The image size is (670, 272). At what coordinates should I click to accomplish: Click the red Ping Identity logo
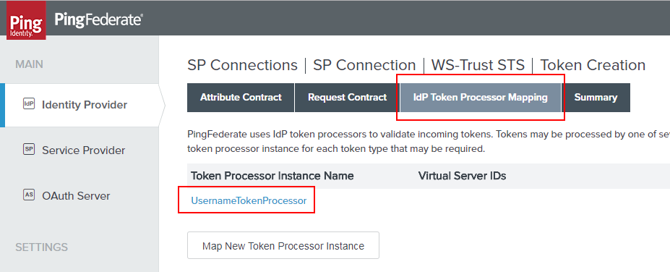click(26, 22)
